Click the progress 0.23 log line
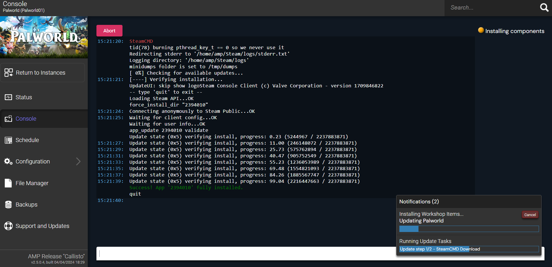 (x=239, y=137)
